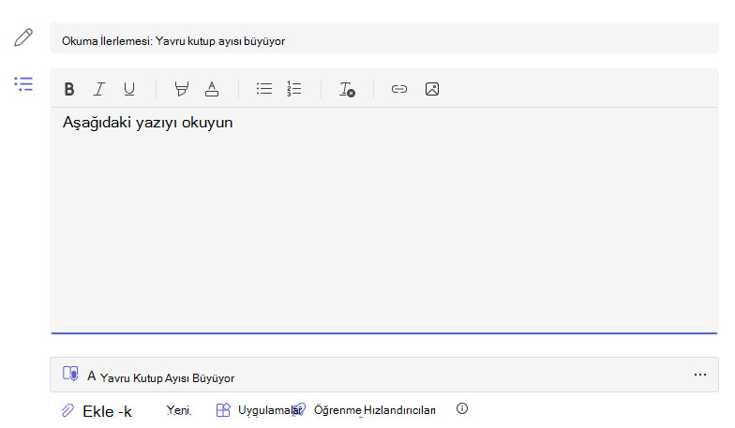Insert an image into instructions
This screenshot has height=428, width=735.
pos(432,89)
